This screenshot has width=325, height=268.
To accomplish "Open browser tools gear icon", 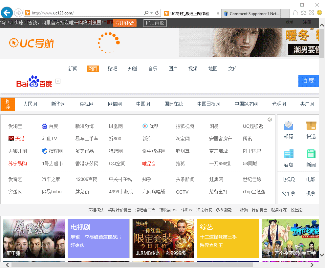I will (312, 13).
